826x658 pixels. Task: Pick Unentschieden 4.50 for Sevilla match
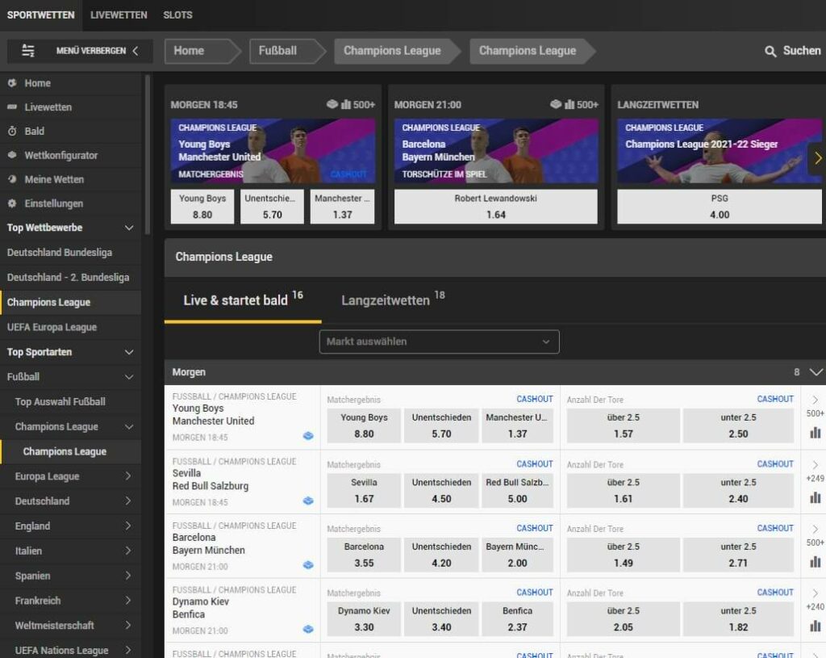(441, 490)
